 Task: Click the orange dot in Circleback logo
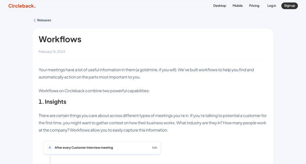pyautogui.click(x=35, y=7)
